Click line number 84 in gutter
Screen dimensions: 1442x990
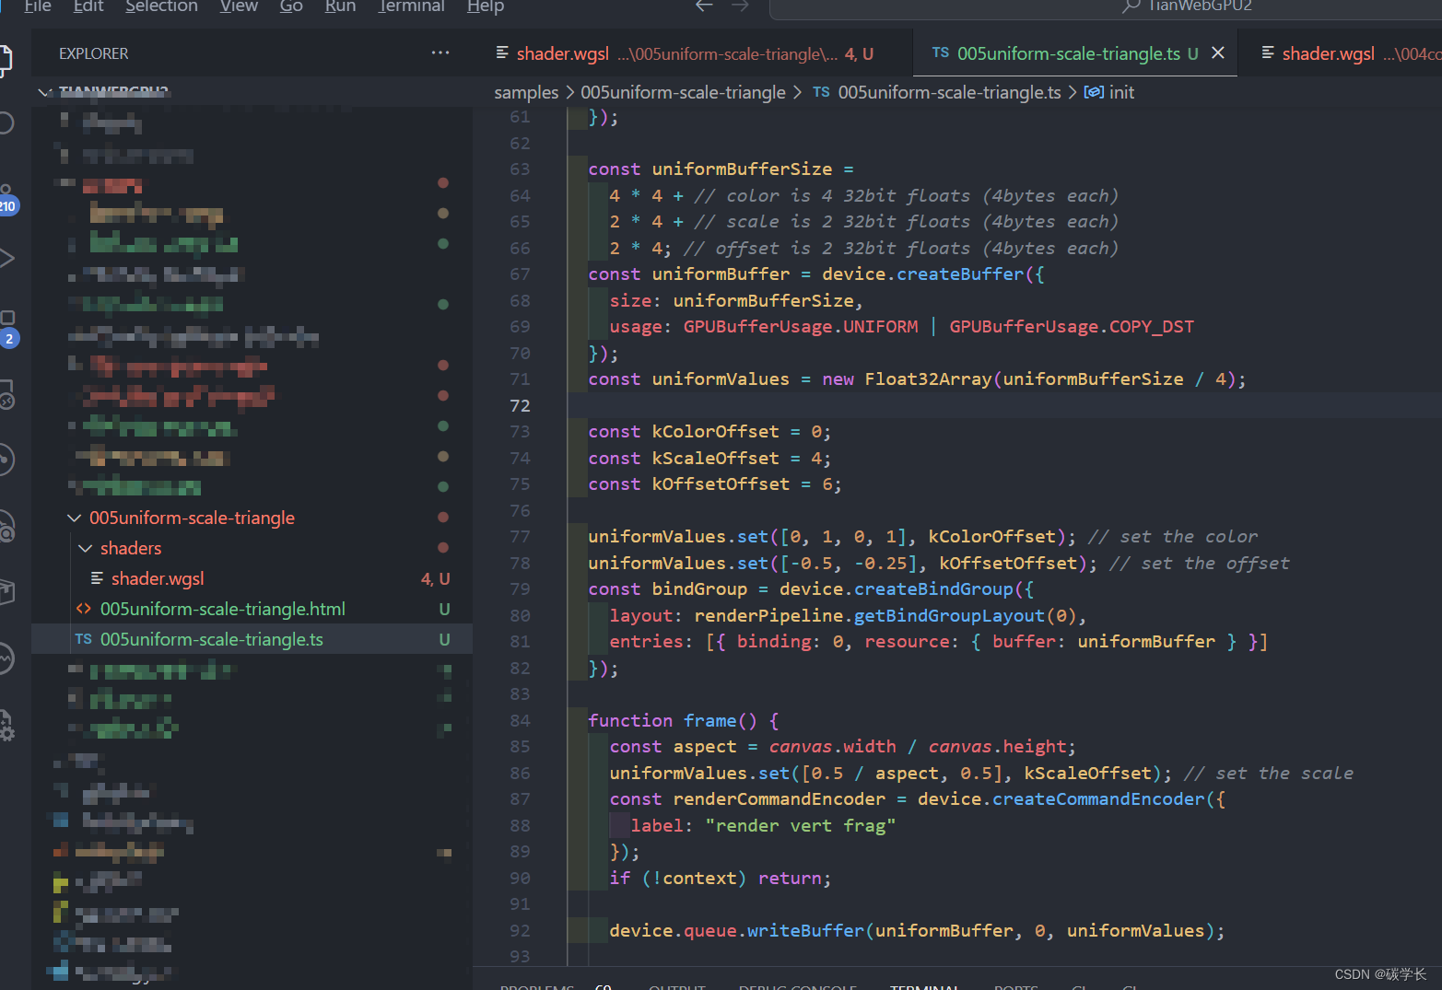pos(520,720)
